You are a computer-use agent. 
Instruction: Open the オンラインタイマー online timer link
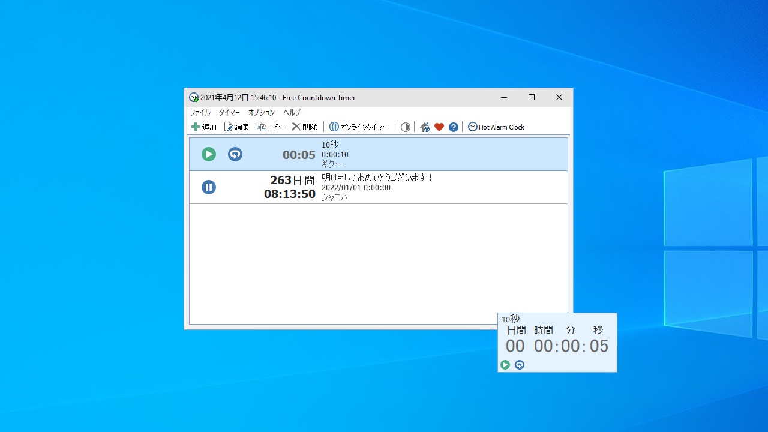click(x=359, y=127)
